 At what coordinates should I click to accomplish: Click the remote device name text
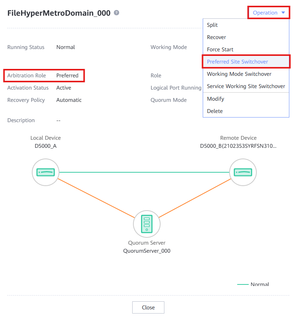click(238, 146)
